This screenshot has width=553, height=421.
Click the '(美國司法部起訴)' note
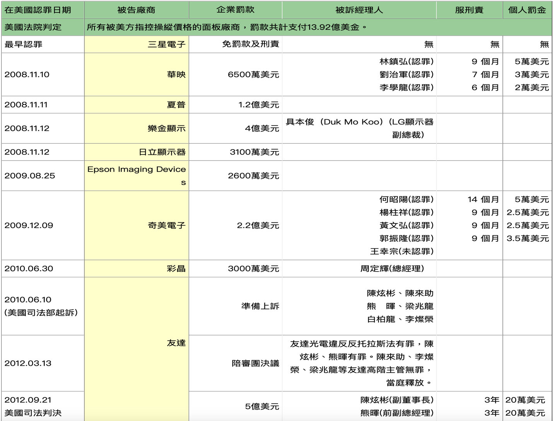[x=41, y=312]
